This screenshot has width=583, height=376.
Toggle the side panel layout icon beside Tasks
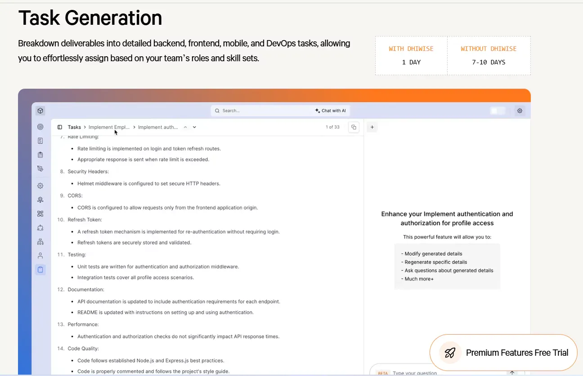coord(60,127)
